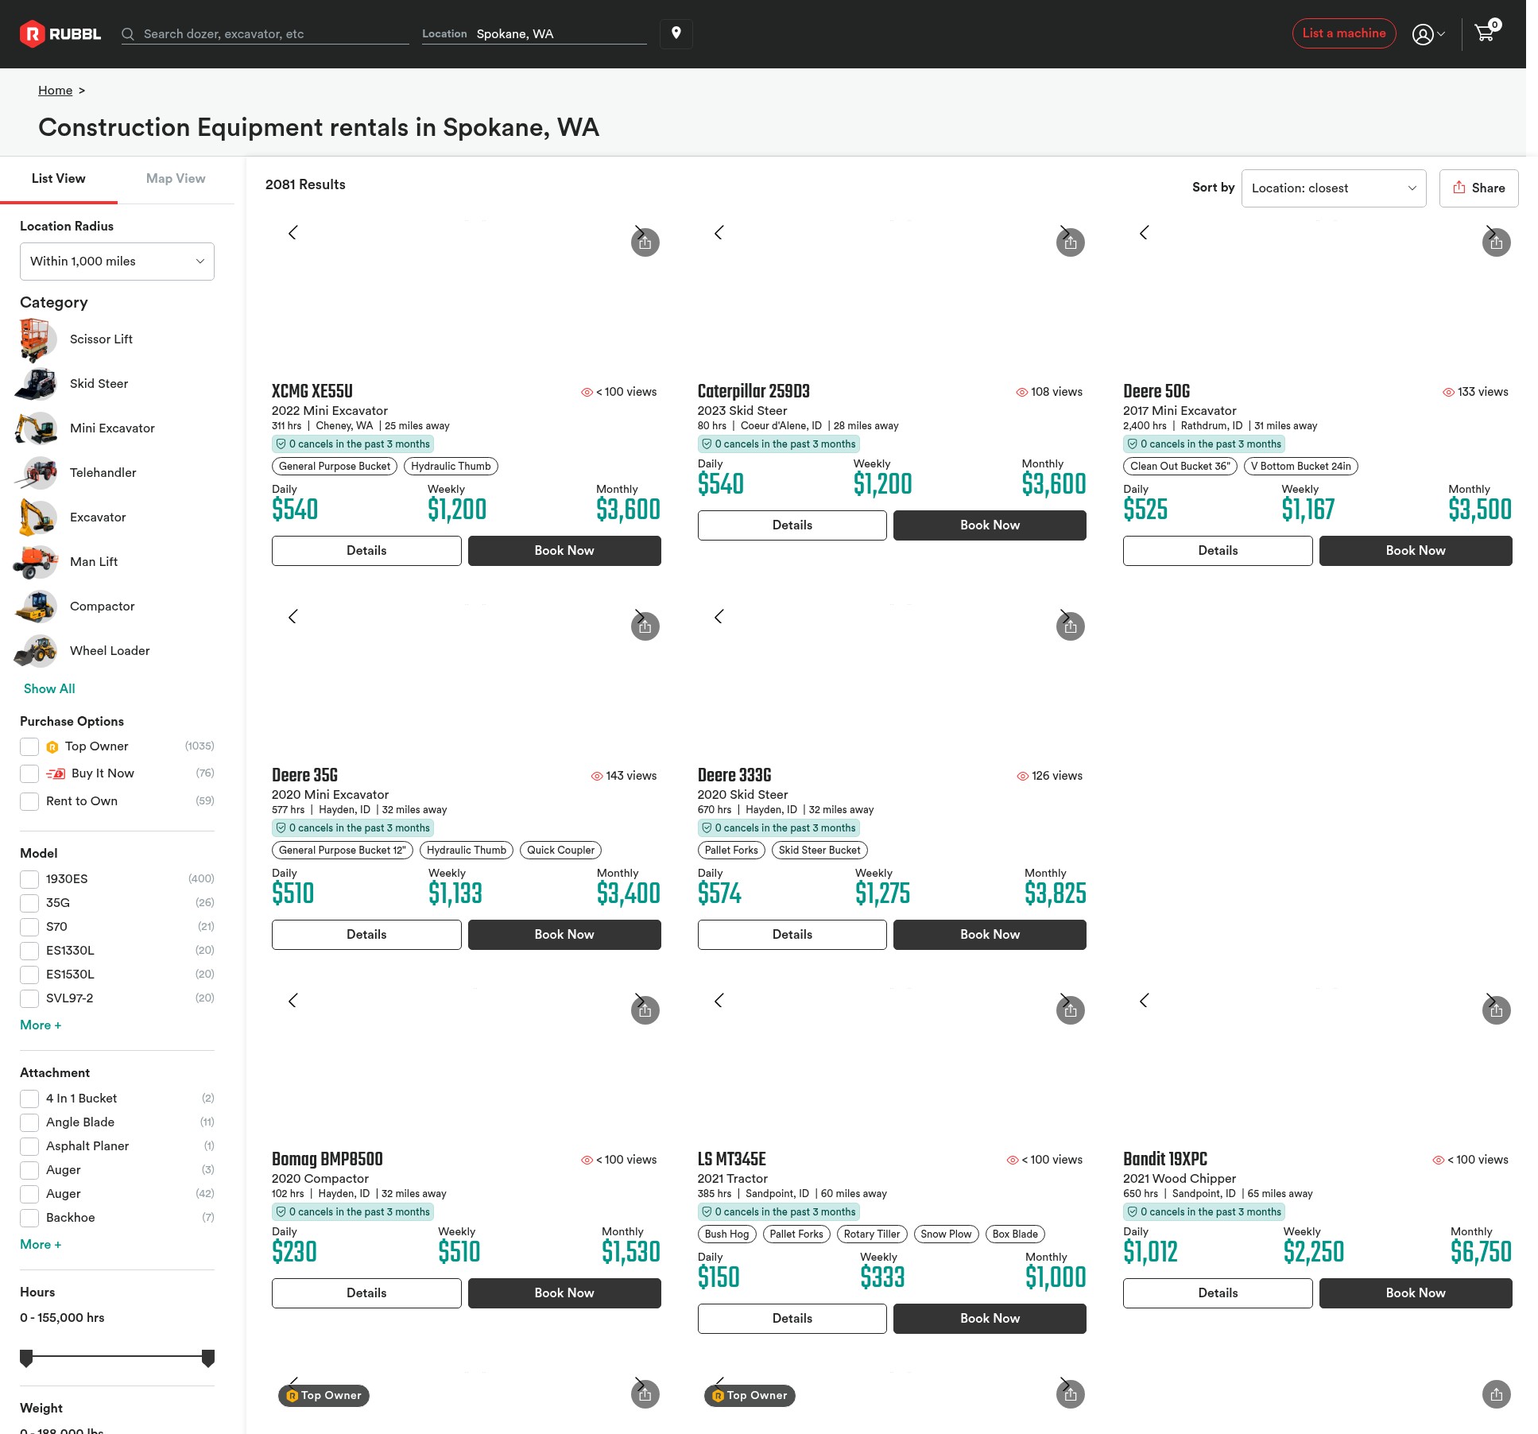The height and width of the screenshot is (1434, 1538).
Task: Filter by model SVL97-2
Action: click(29, 998)
